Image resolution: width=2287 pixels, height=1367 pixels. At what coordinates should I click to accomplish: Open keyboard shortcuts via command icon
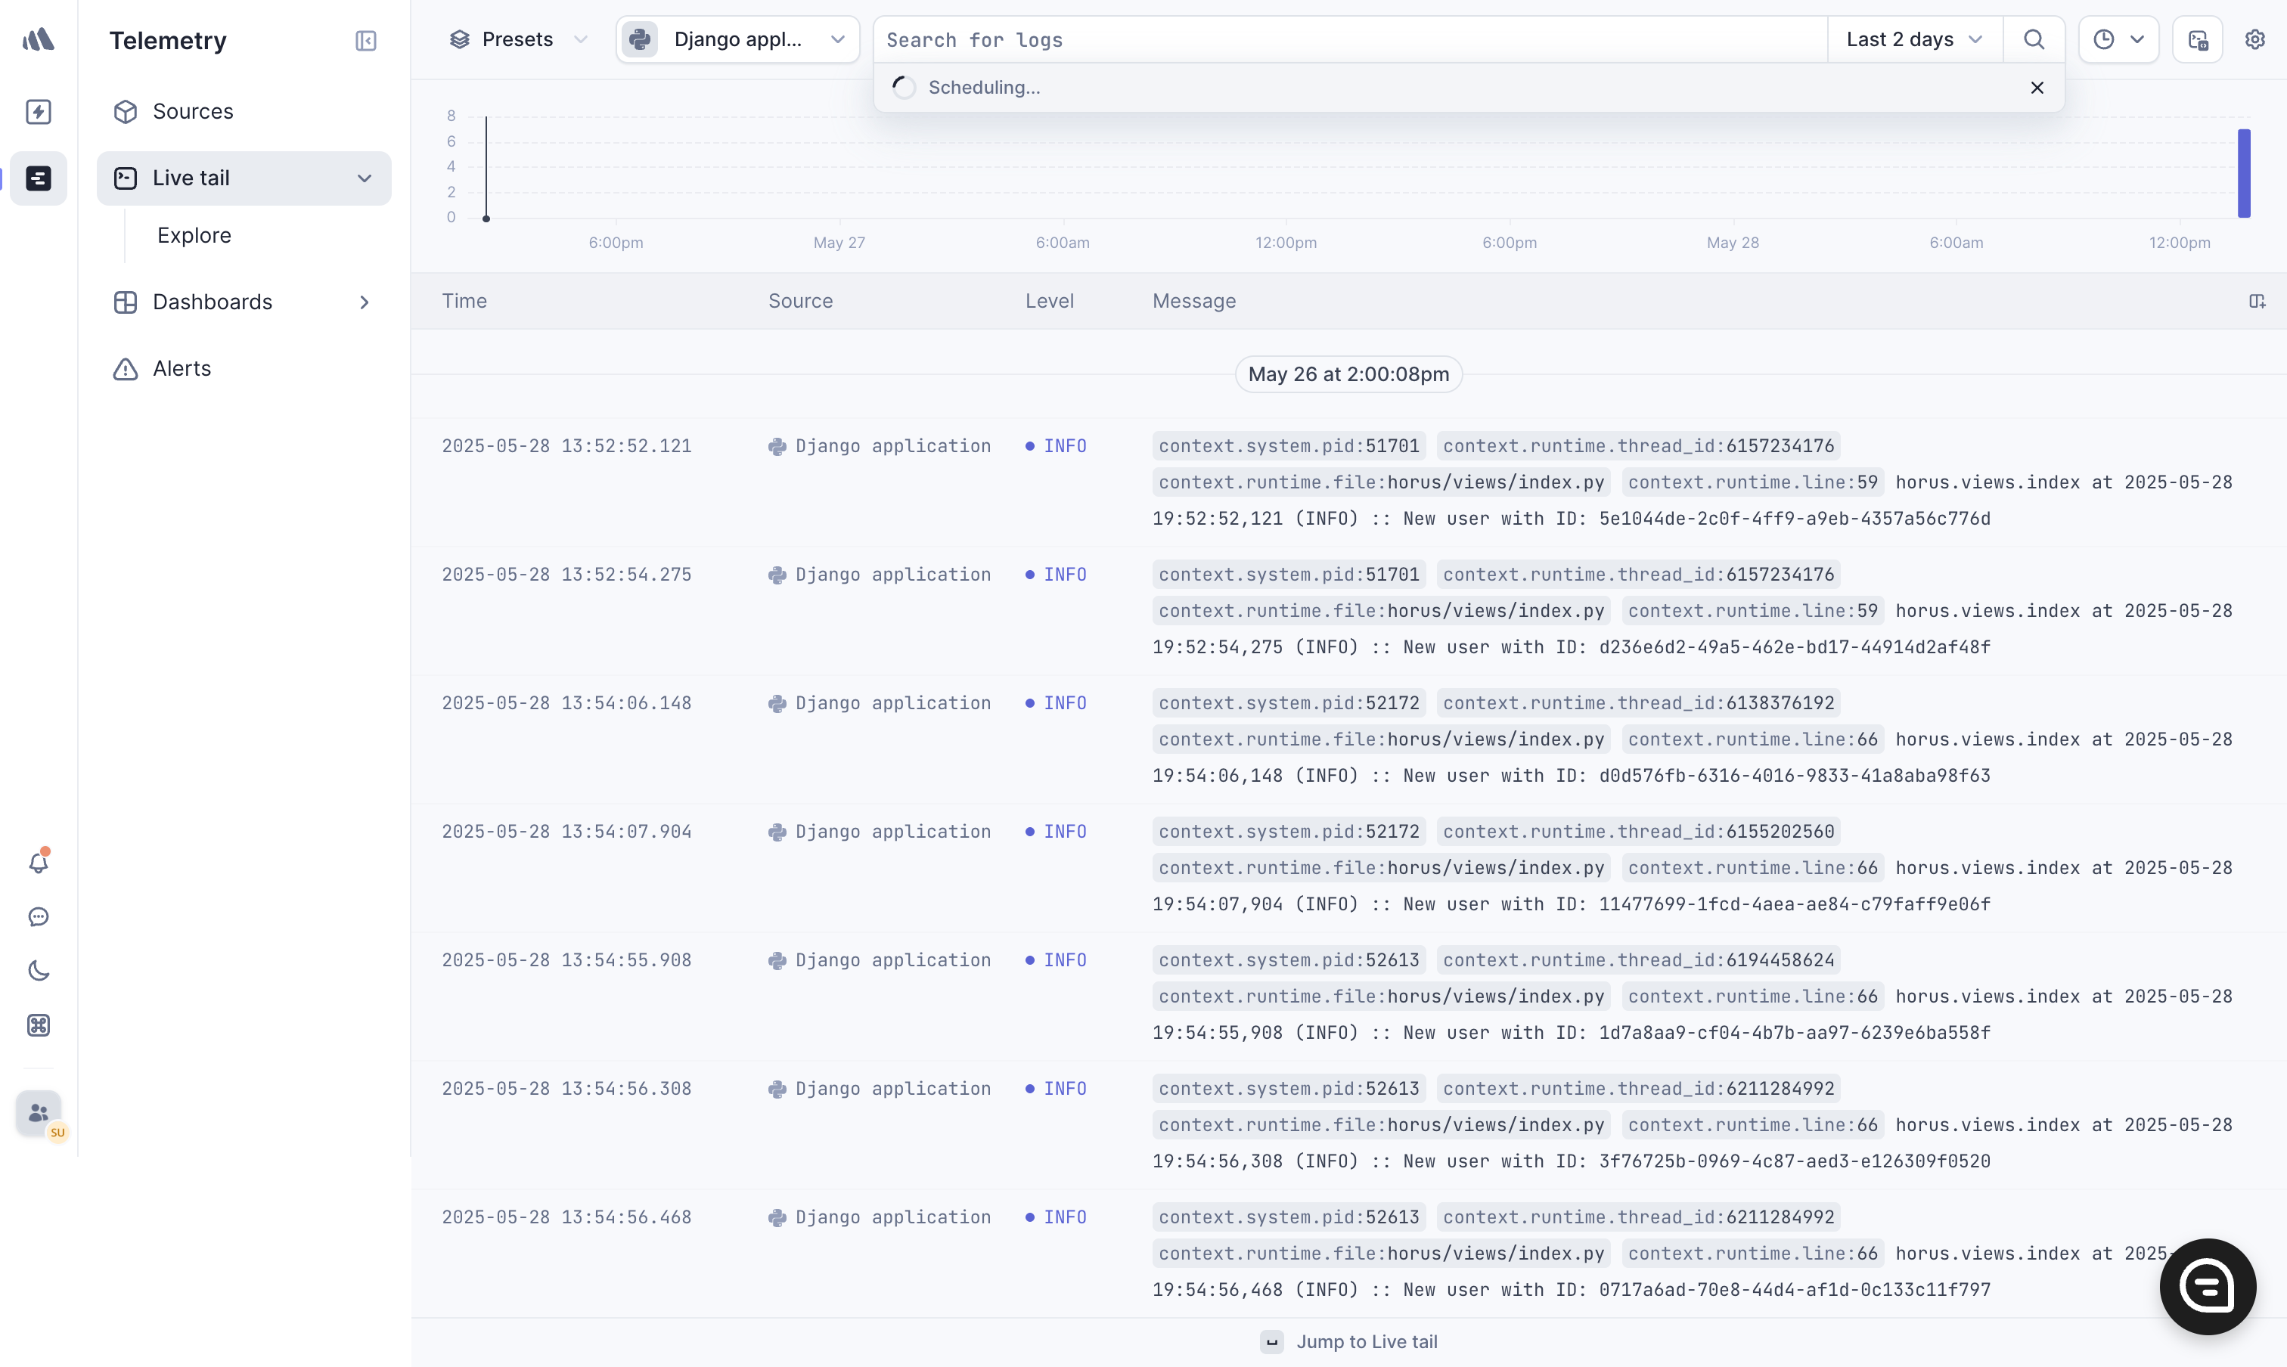[x=38, y=1024]
